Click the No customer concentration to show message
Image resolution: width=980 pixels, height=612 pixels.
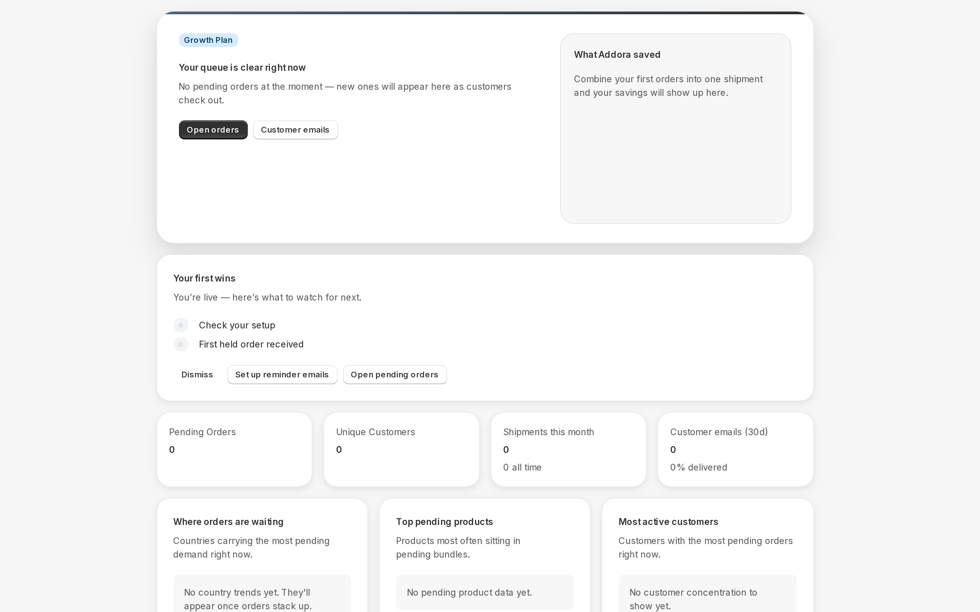tap(693, 599)
